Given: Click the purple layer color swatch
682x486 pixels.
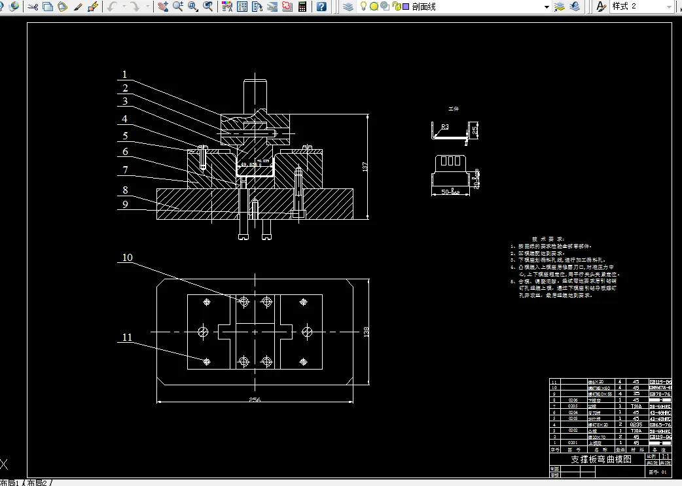Looking at the screenshot, I should click(x=406, y=7).
